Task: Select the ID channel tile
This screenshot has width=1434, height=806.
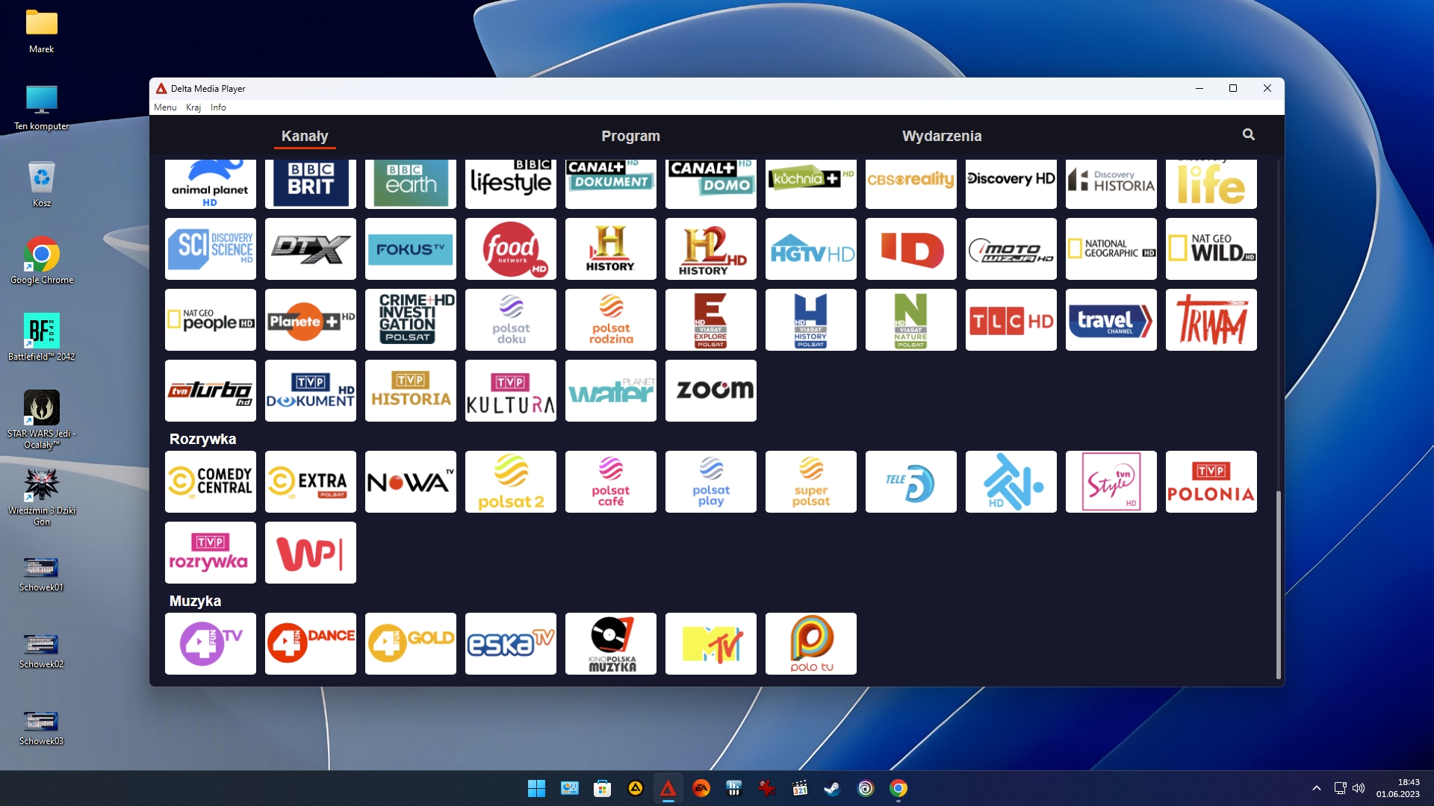Action: [910, 249]
